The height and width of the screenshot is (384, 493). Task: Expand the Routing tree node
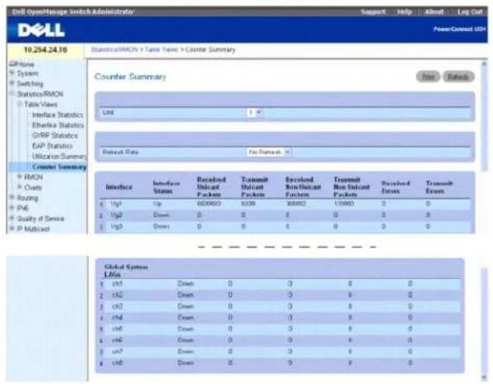(12, 197)
